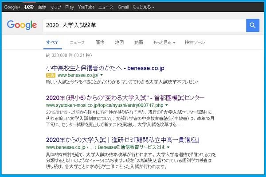
Task: Expand arrow next to www.benesse.co.jp/ ad URL
Action: 102,75
